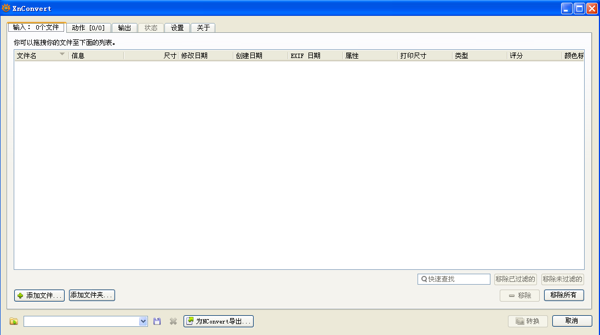Focus the 快速查找 search field
The height and width of the screenshot is (335, 600).
pyautogui.click(x=454, y=279)
